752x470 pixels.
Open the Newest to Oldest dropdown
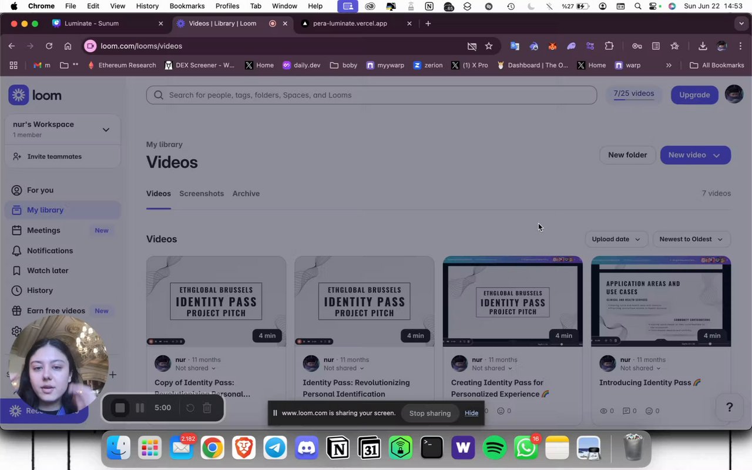[x=691, y=239]
